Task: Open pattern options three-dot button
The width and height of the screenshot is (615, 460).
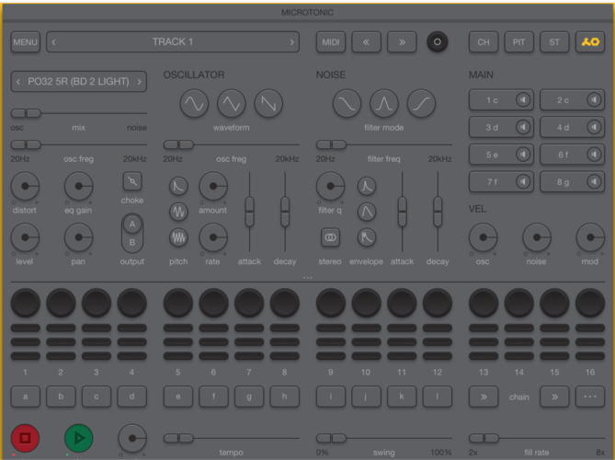Action: coord(590,397)
